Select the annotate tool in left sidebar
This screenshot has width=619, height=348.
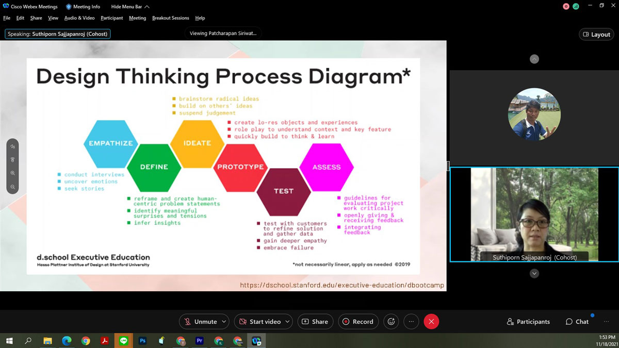coord(12,147)
